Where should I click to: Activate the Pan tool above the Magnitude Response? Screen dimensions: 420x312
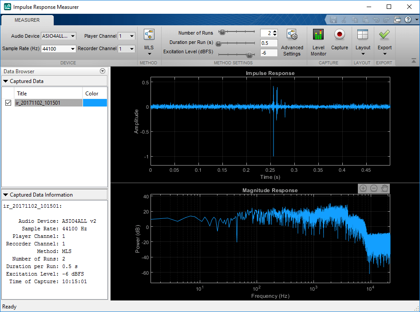(x=384, y=188)
